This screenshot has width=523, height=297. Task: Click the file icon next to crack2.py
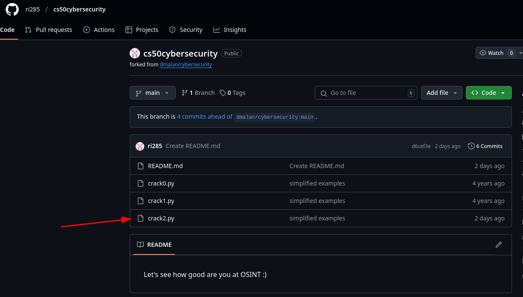(x=140, y=218)
